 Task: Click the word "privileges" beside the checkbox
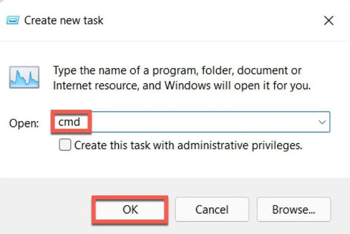(x=277, y=145)
